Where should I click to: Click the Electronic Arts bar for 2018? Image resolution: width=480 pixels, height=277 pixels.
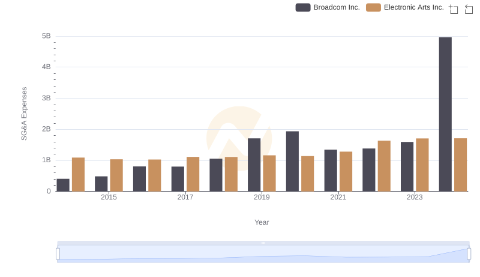tap(231, 174)
